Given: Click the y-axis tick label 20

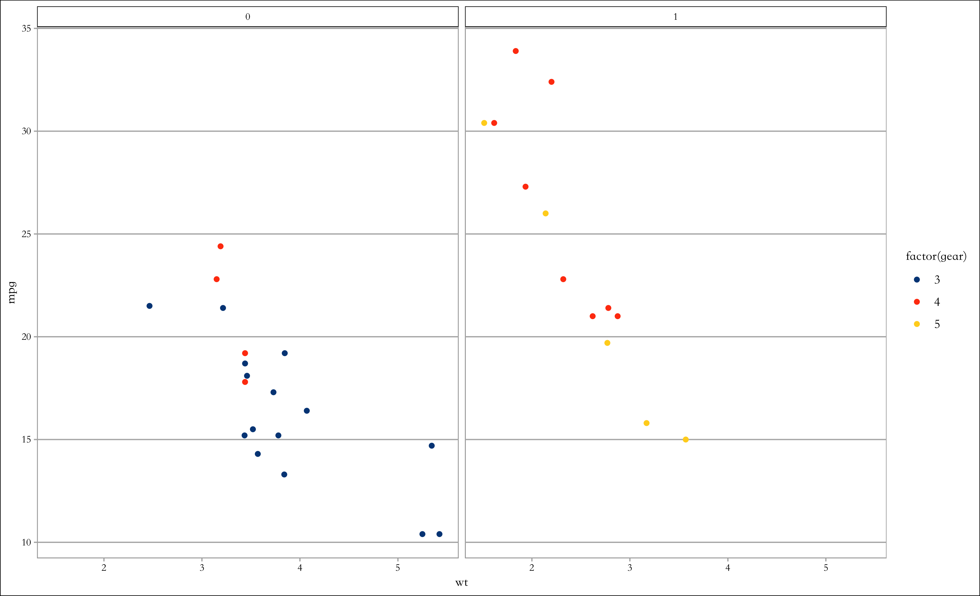Looking at the screenshot, I should [x=26, y=337].
